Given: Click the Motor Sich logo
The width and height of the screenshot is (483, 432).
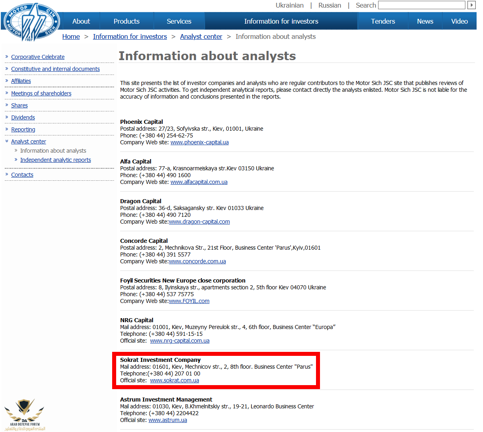Looking at the screenshot, I should (x=31, y=22).
